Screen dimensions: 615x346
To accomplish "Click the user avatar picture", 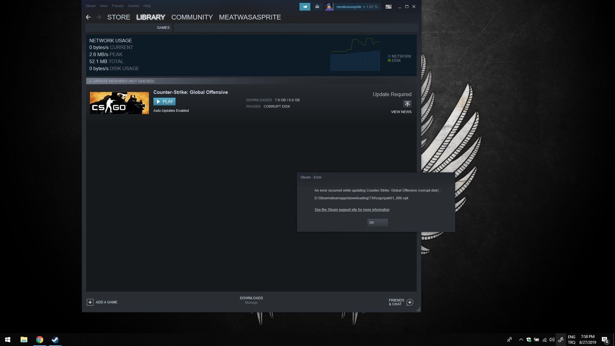I will click(x=329, y=7).
